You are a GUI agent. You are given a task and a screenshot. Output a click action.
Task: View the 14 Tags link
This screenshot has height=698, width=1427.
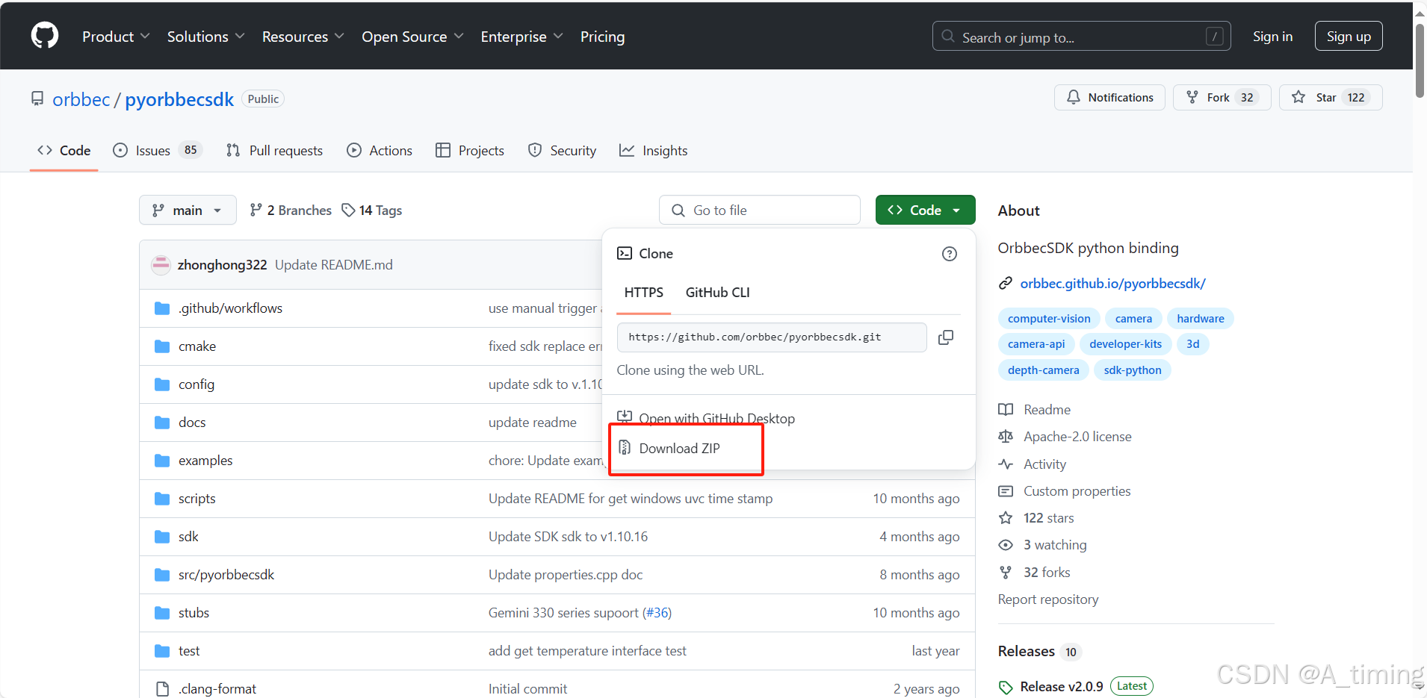coord(372,211)
